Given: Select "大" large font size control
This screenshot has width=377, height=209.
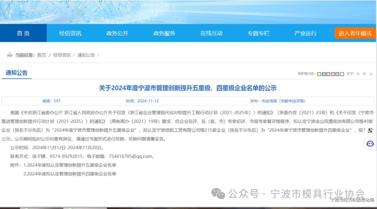Looking at the screenshot, I should pos(358,74).
